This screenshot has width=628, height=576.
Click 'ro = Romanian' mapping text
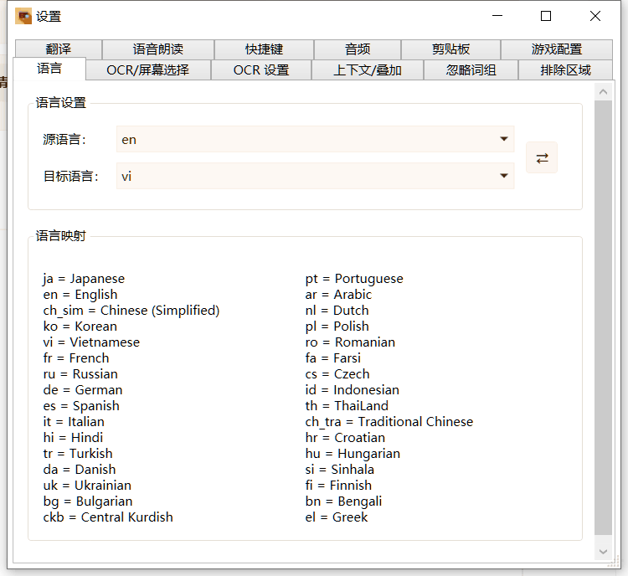tap(350, 342)
